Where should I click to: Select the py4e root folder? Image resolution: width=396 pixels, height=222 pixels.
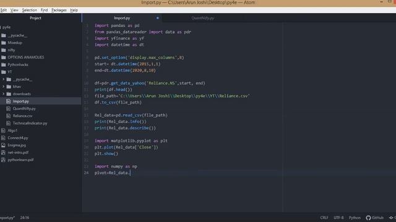(x=7, y=27)
